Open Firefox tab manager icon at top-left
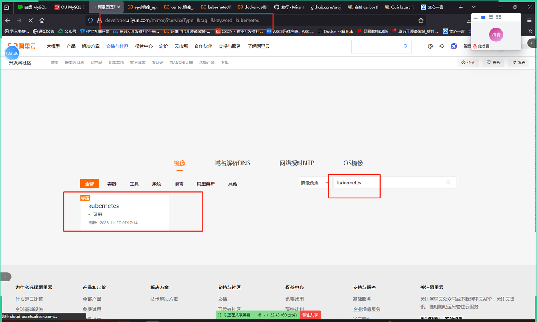 pyautogui.click(x=6, y=7)
